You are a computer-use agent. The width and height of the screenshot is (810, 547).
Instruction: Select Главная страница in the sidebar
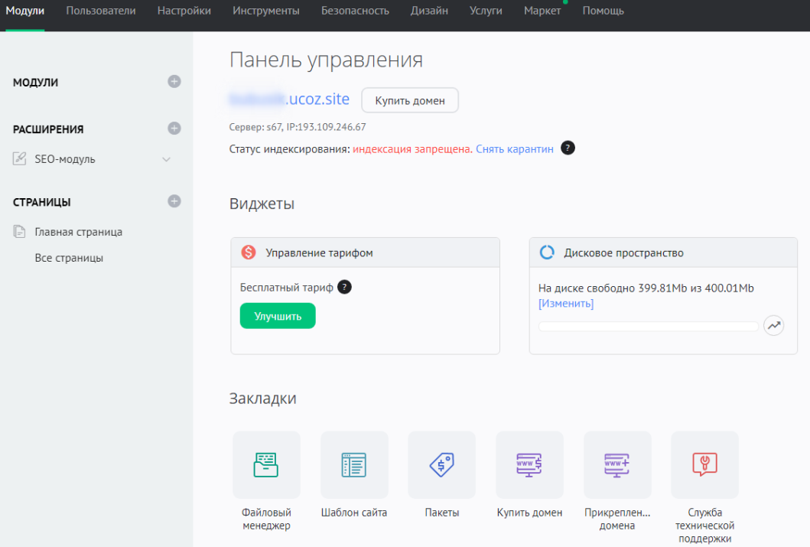pos(78,232)
